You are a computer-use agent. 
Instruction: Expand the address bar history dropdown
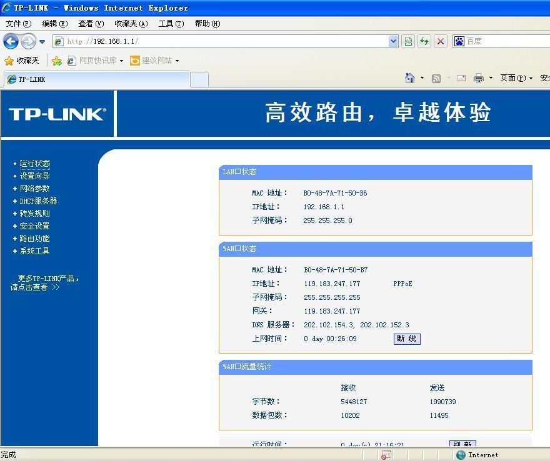pos(394,41)
